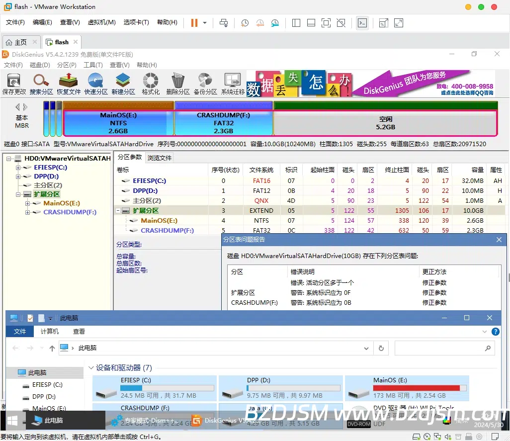510x441 pixels.
Task: Open Explorer help icon
Action: click(496, 332)
